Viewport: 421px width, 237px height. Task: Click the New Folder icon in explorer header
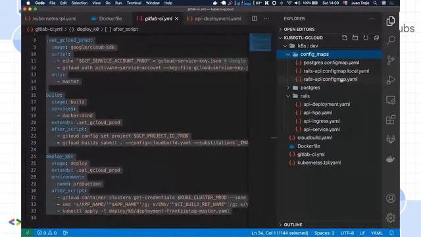click(x=355, y=38)
